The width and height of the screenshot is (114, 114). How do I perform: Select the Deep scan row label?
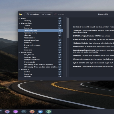(x=26, y=52)
